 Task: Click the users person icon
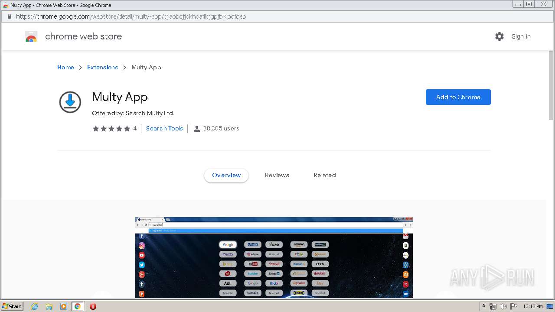pyautogui.click(x=197, y=129)
